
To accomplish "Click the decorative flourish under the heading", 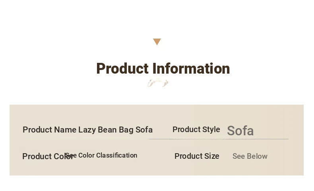I will click(x=158, y=83).
